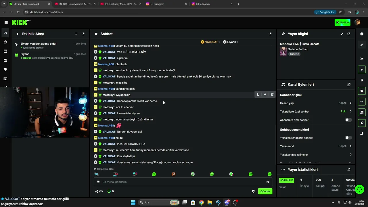Open the video clips icon in the left sidebar
This screenshot has width=368, height=207.
[5, 79]
